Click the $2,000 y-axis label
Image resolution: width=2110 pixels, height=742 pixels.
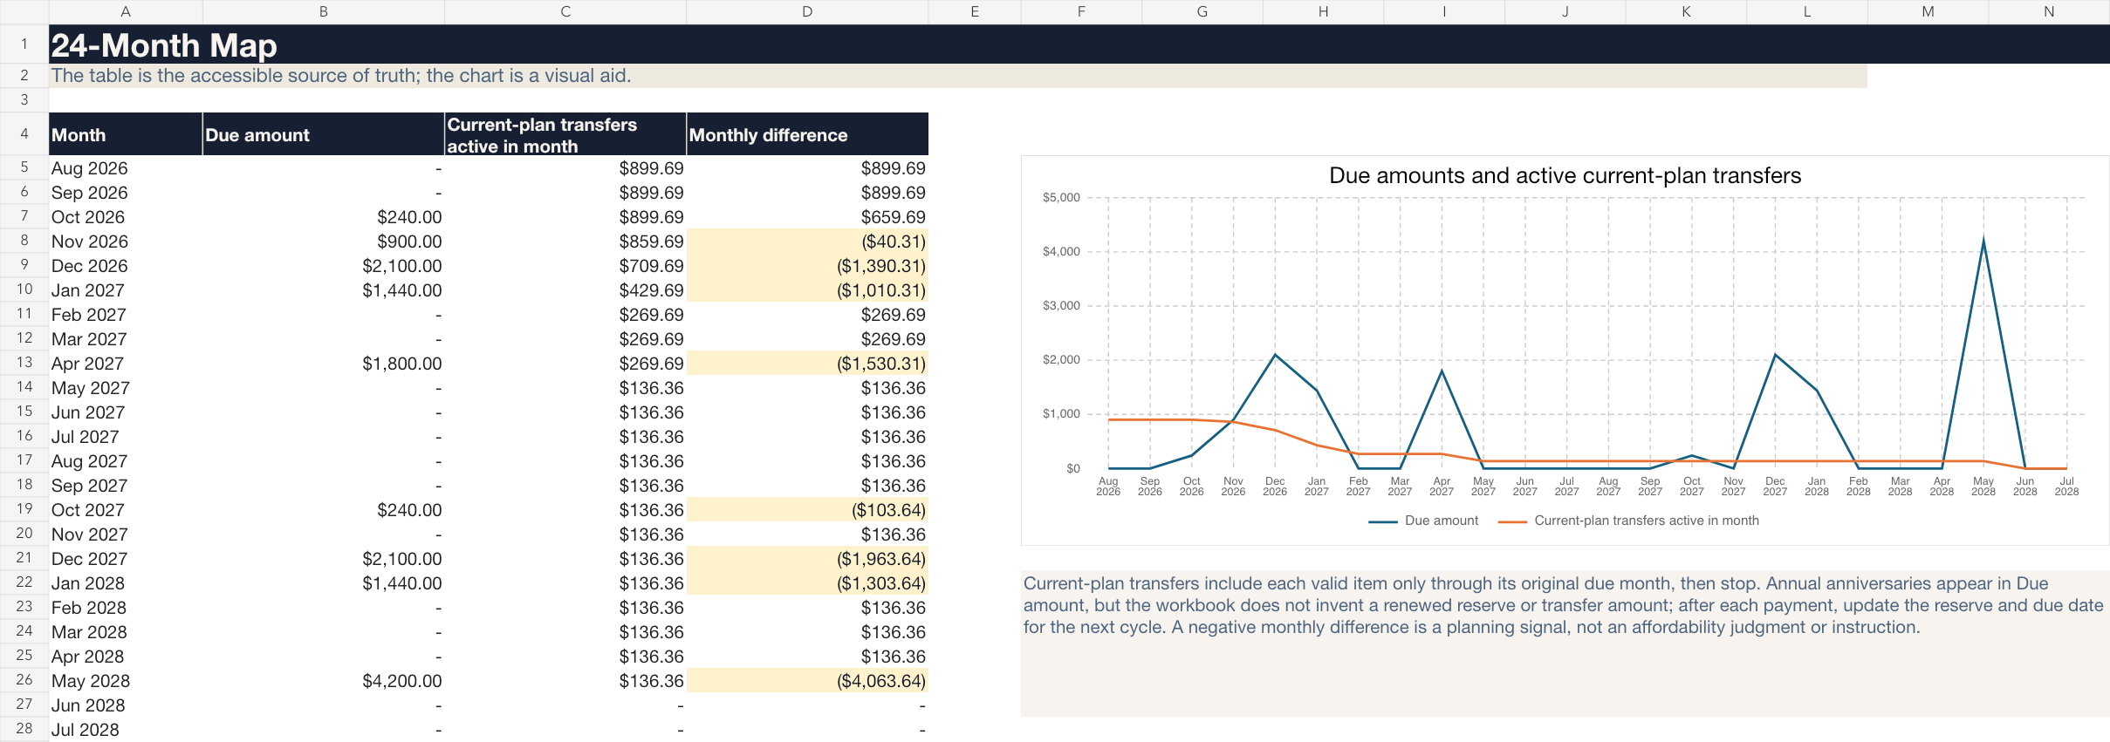coord(1061,360)
